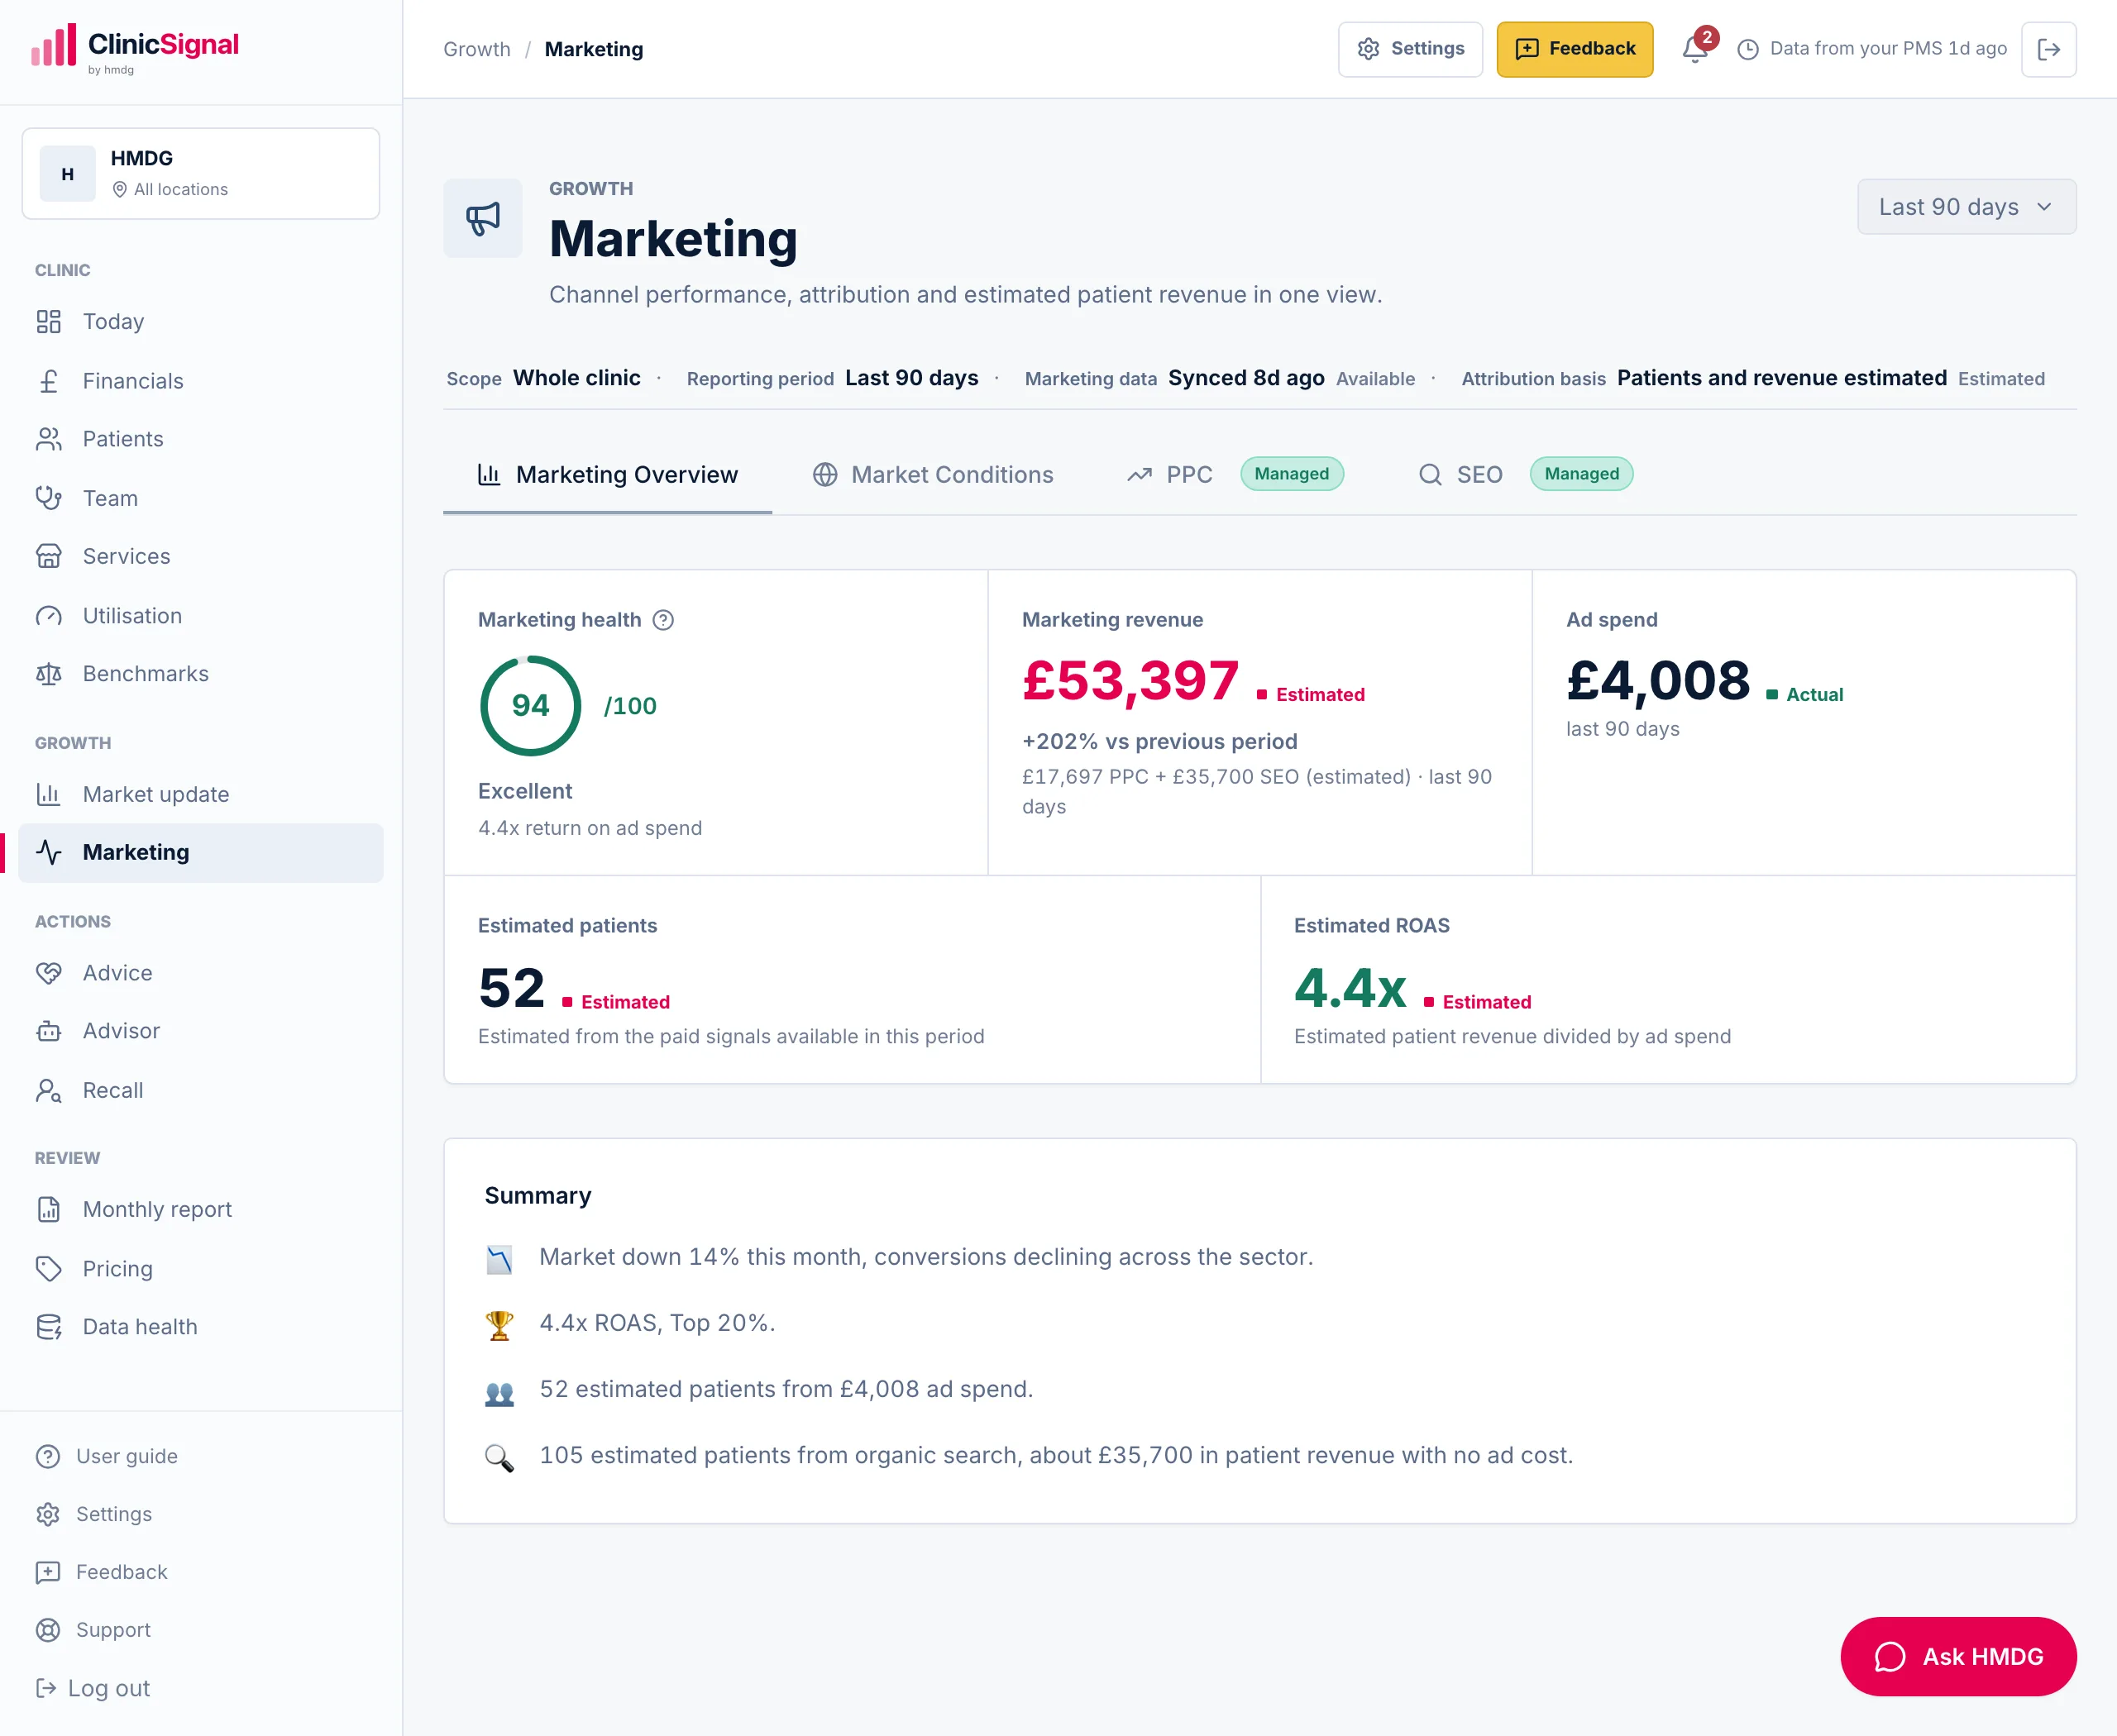Click the Services storefront icon
The image size is (2117, 1736).
[x=49, y=556]
